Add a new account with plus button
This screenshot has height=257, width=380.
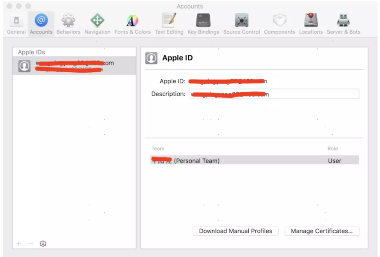tap(19, 244)
